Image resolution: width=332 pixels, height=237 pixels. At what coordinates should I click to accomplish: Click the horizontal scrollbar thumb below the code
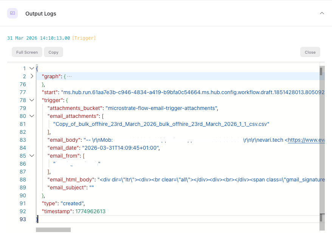(x=53, y=230)
